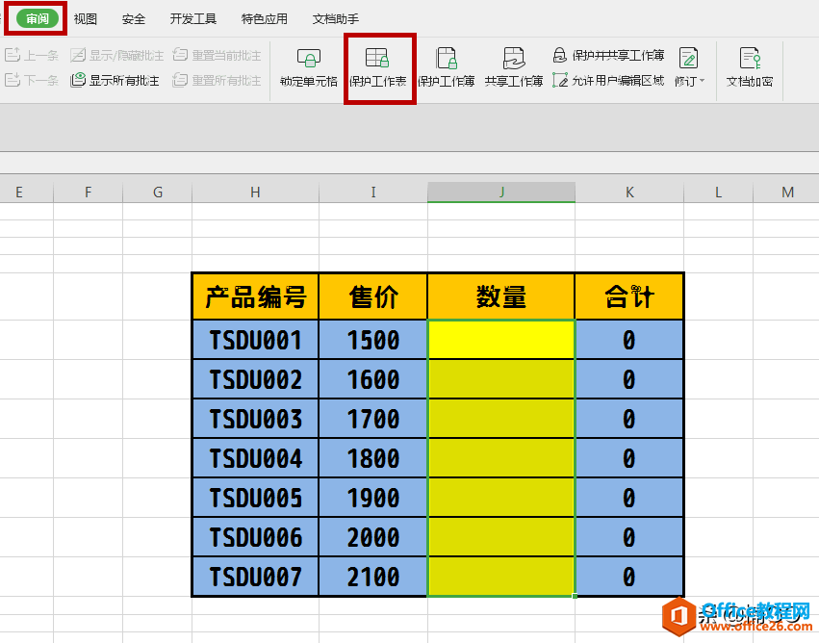Select column I header

[373, 193]
